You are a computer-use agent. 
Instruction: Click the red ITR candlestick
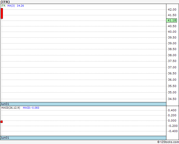[x=2, y=13]
